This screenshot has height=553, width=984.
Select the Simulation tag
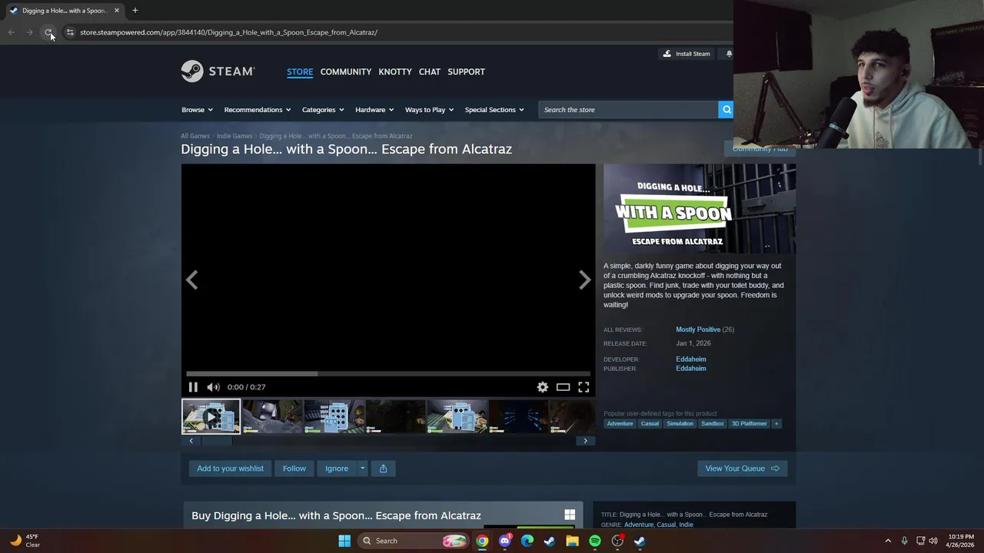[x=680, y=423]
